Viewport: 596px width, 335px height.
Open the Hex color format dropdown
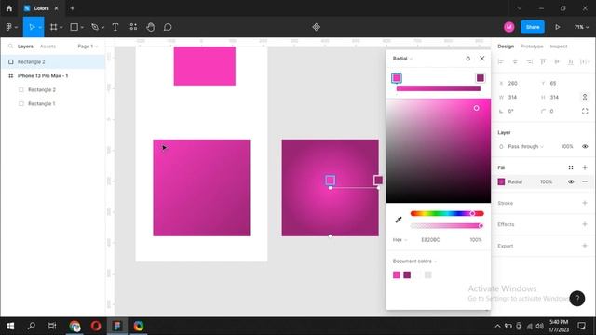click(x=400, y=240)
